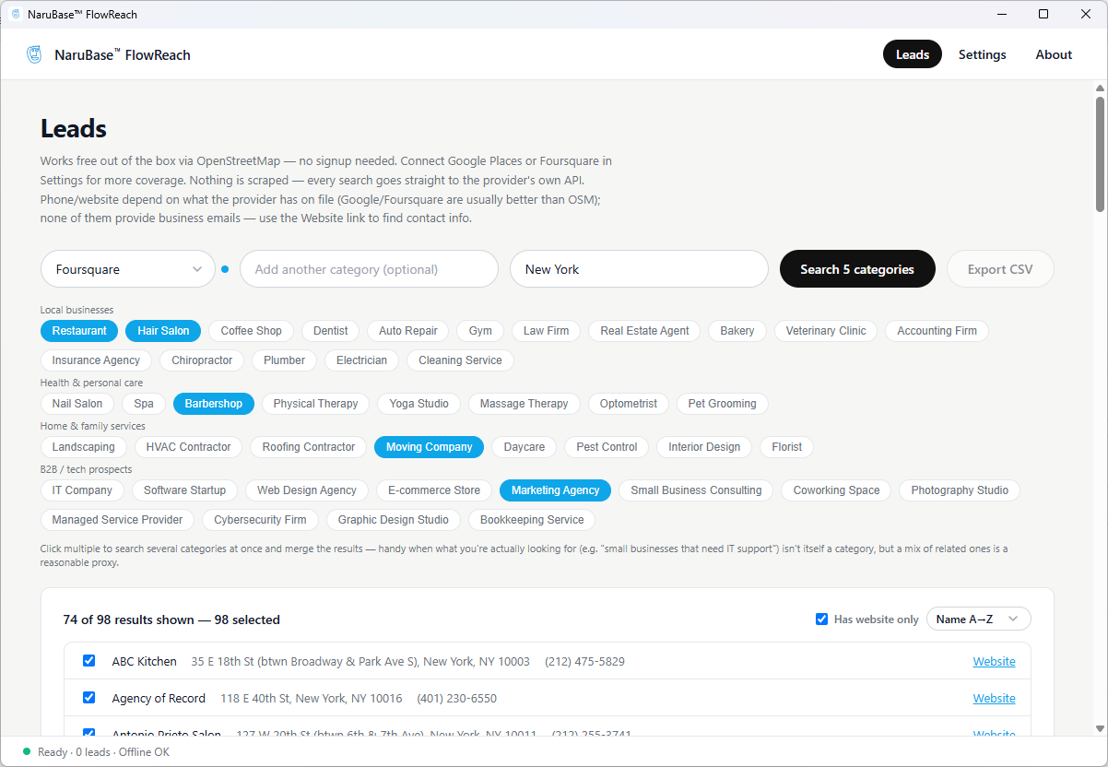1108x767 pixels.
Task: Open the Name A→Z sort dropdown
Action: pyautogui.click(x=978, y=619)
